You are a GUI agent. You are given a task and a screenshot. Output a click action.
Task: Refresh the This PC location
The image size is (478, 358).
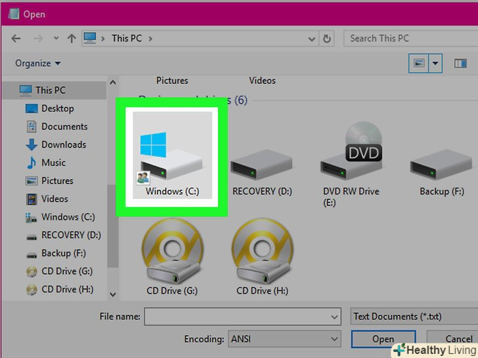[x=327, y=39]
